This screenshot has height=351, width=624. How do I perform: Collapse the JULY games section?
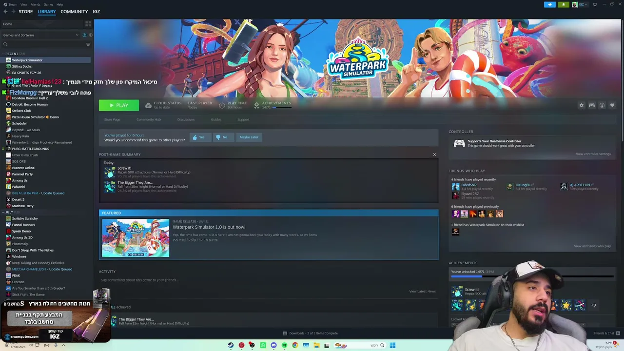tap(3, 212)
